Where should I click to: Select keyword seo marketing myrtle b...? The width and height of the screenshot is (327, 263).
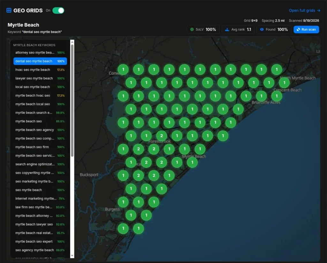click(40, 181)
